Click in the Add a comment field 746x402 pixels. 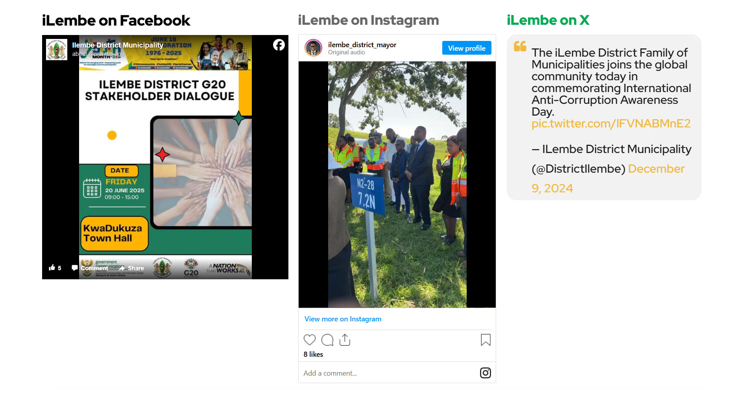[390, 373]
